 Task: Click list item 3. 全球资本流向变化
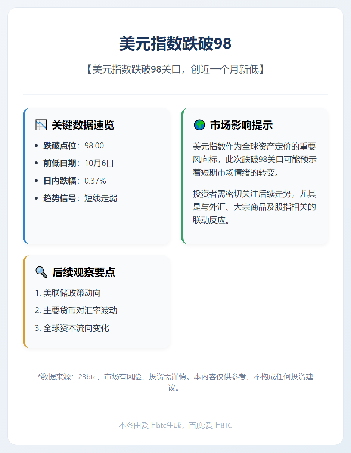[72, 328]
